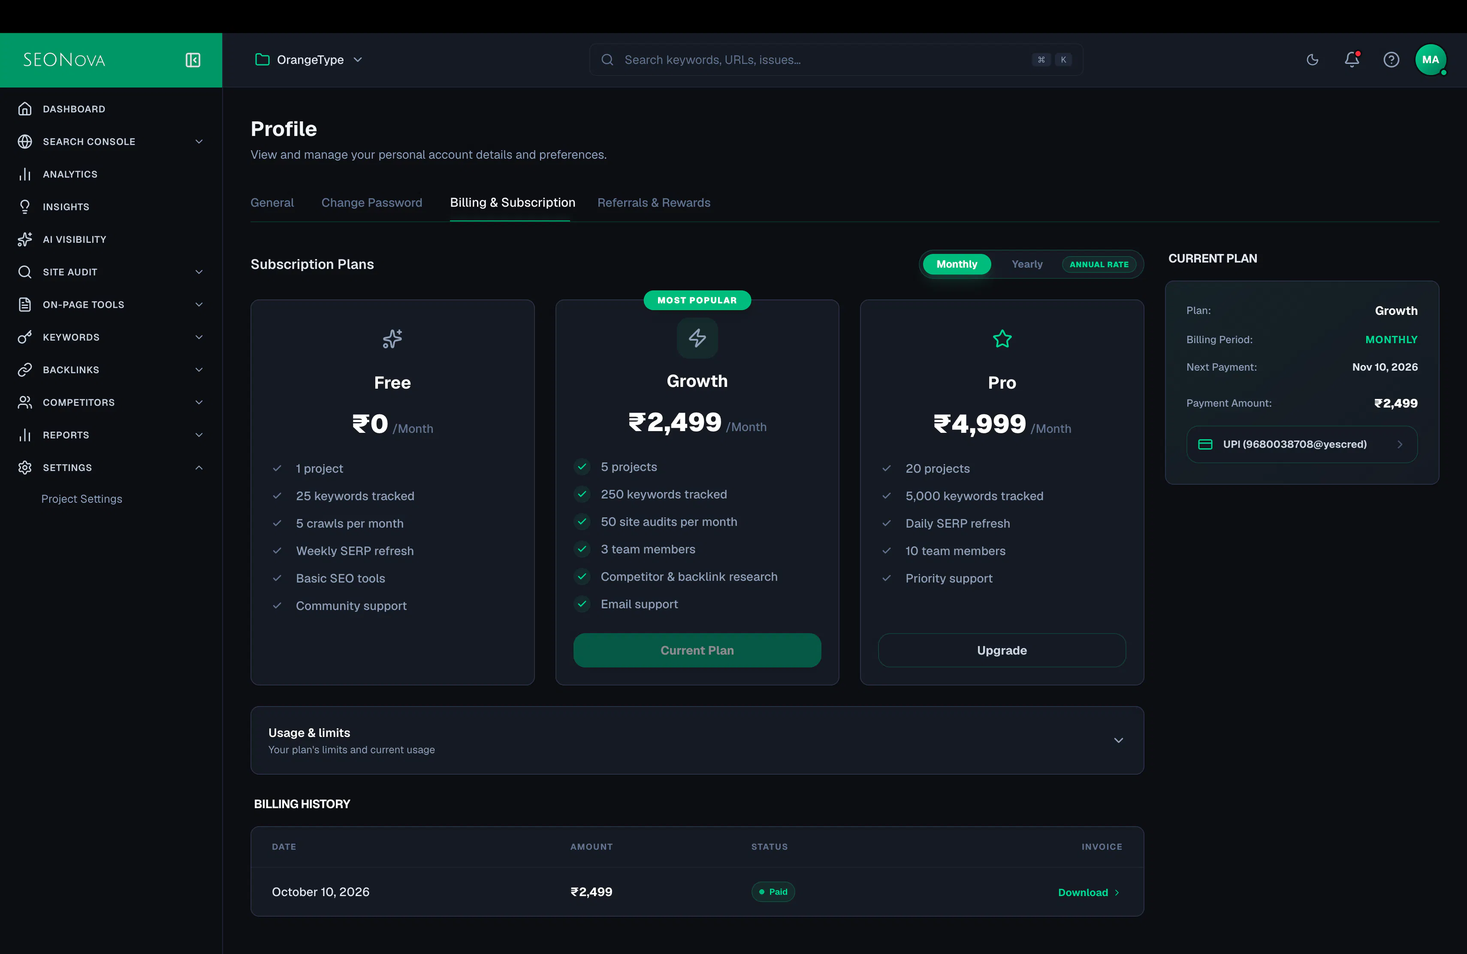Switch to the General tab
Screen dimensions: 1467x954
click(x=272, y=203)
